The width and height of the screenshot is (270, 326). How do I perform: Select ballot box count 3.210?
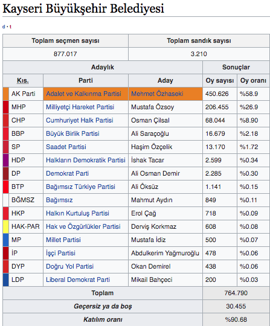pyautogui.click(x=199, y=54)
